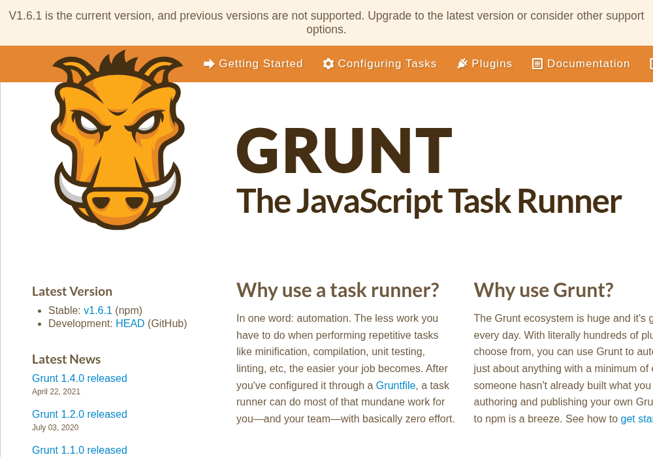Open the Getting Started menu item
The height and width of the screenshot is (457, 653).
coord(253,64)
